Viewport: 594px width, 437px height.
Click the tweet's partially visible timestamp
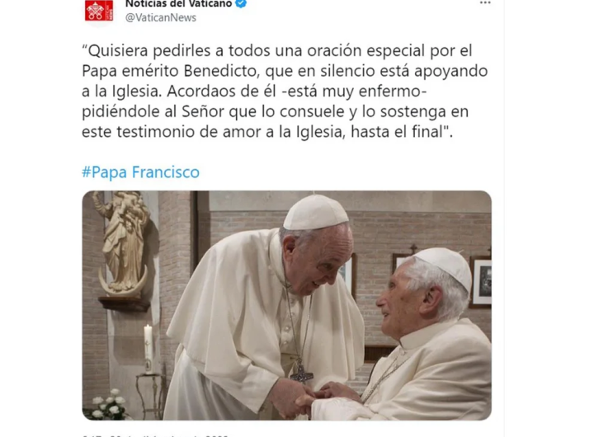coord(155,435)
